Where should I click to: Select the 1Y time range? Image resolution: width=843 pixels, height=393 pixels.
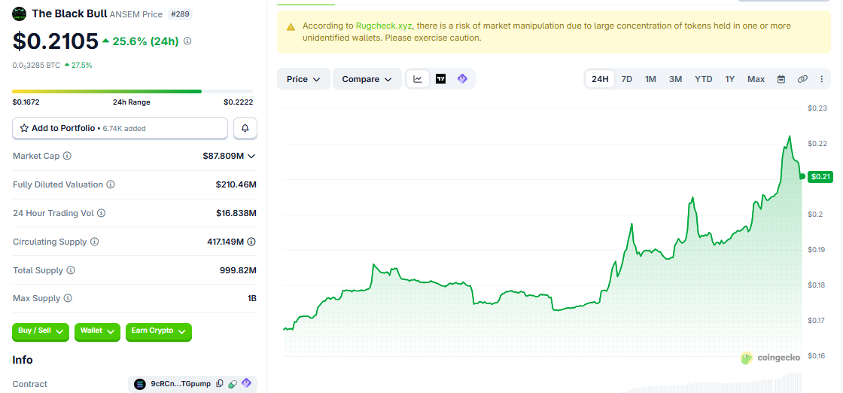click(729, 79)
